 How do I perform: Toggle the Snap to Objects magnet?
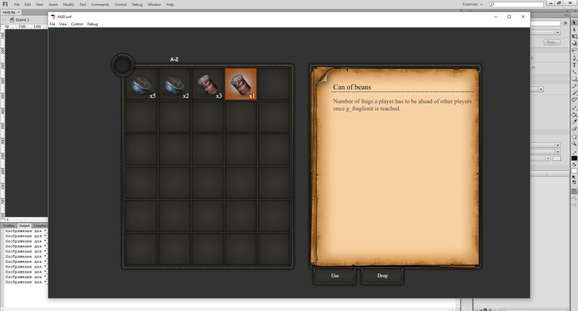[574, 191]
